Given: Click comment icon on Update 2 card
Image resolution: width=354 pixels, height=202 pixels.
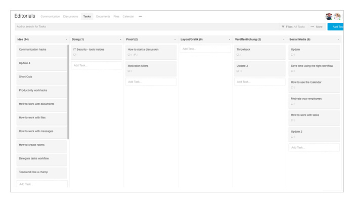Looking at the screenshot, I should point(292,137).
